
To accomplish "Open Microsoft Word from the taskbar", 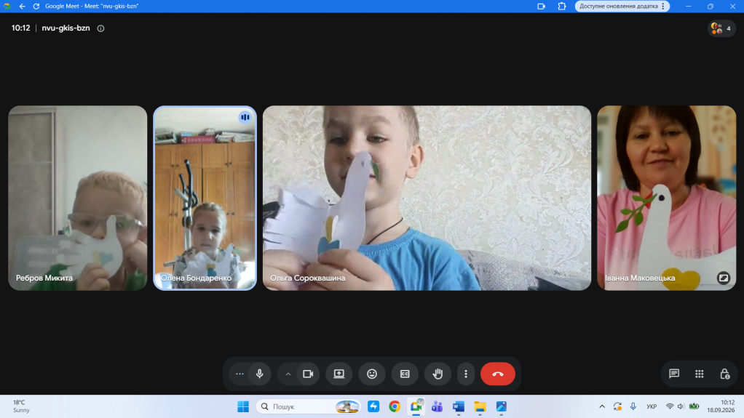I will pos(459,406).
